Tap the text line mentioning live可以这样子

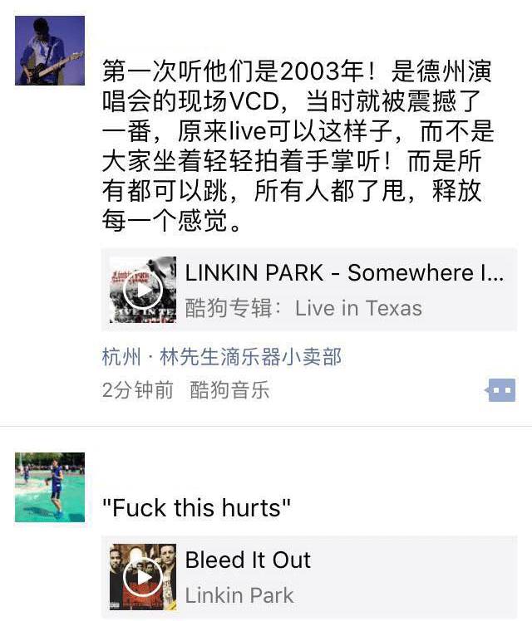pos(298,131)
